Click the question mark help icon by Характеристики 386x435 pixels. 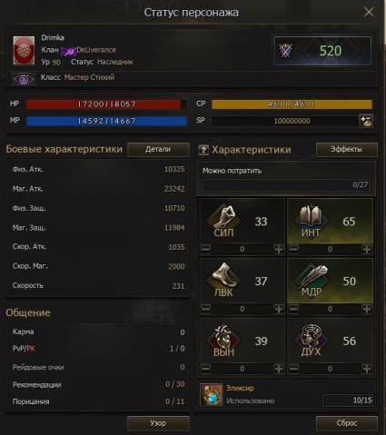pyautogui.click(x=203, y=150)
